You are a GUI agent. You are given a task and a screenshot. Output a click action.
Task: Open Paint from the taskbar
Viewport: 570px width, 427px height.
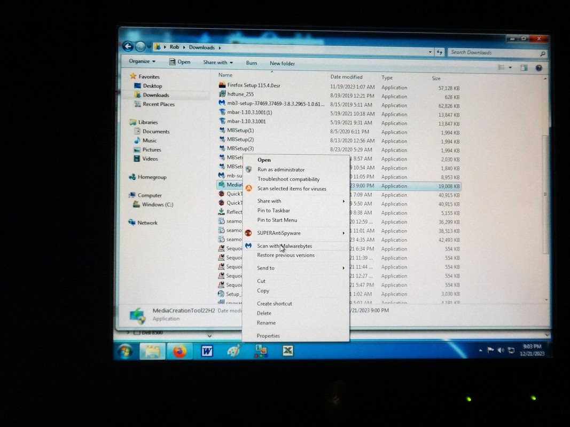click(234, 351)
